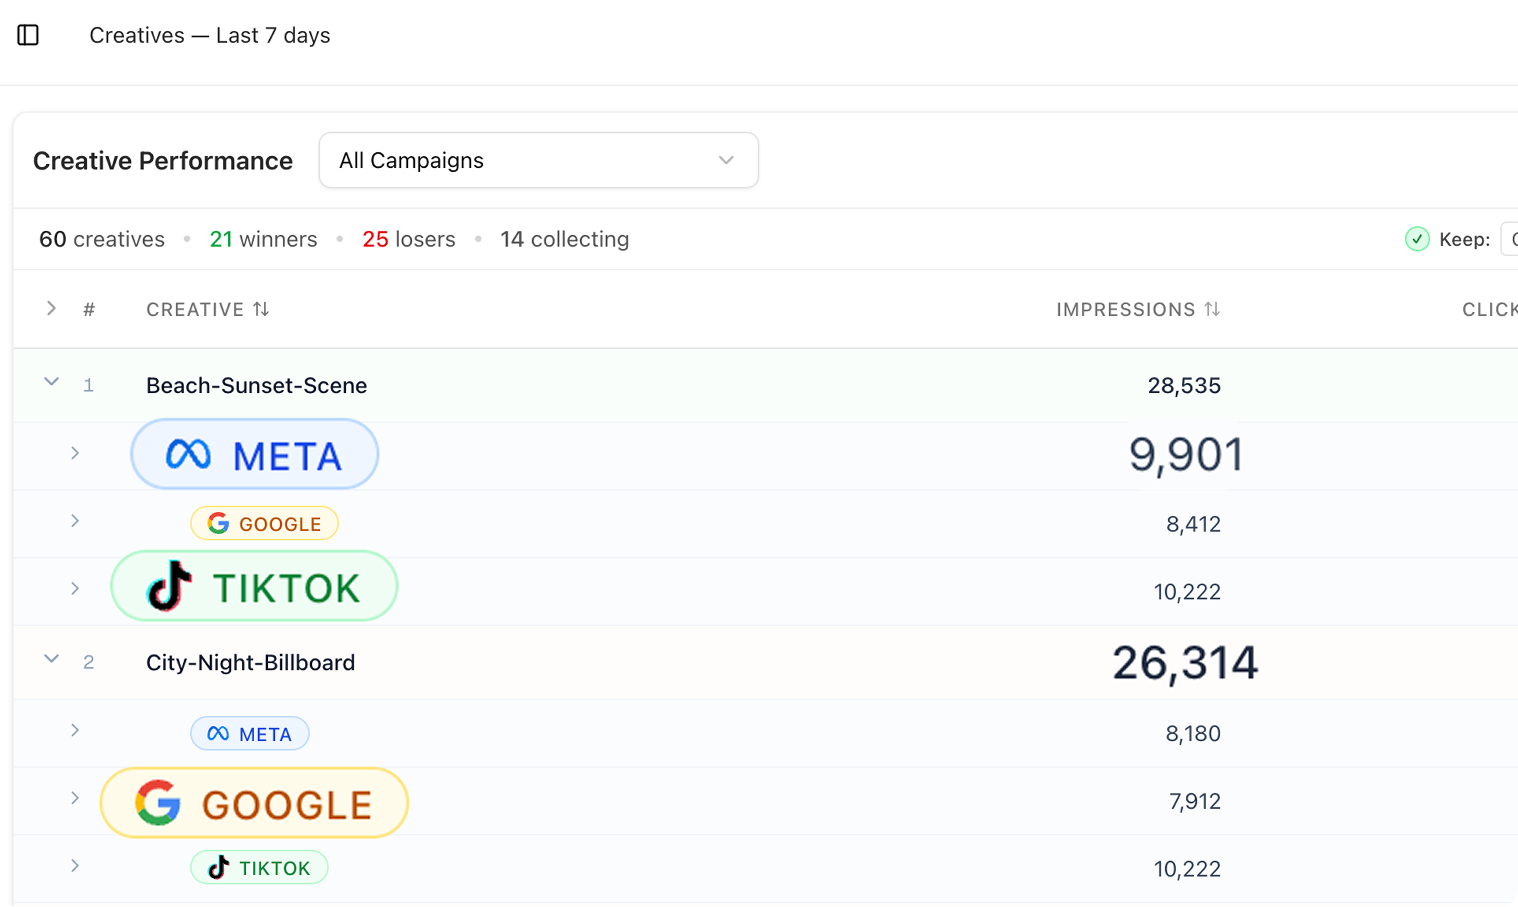Viewport: 1518px width, 907px height.
Task: Expand the TikTok row under City-Night-Billboard
Action: click(74, 866)
